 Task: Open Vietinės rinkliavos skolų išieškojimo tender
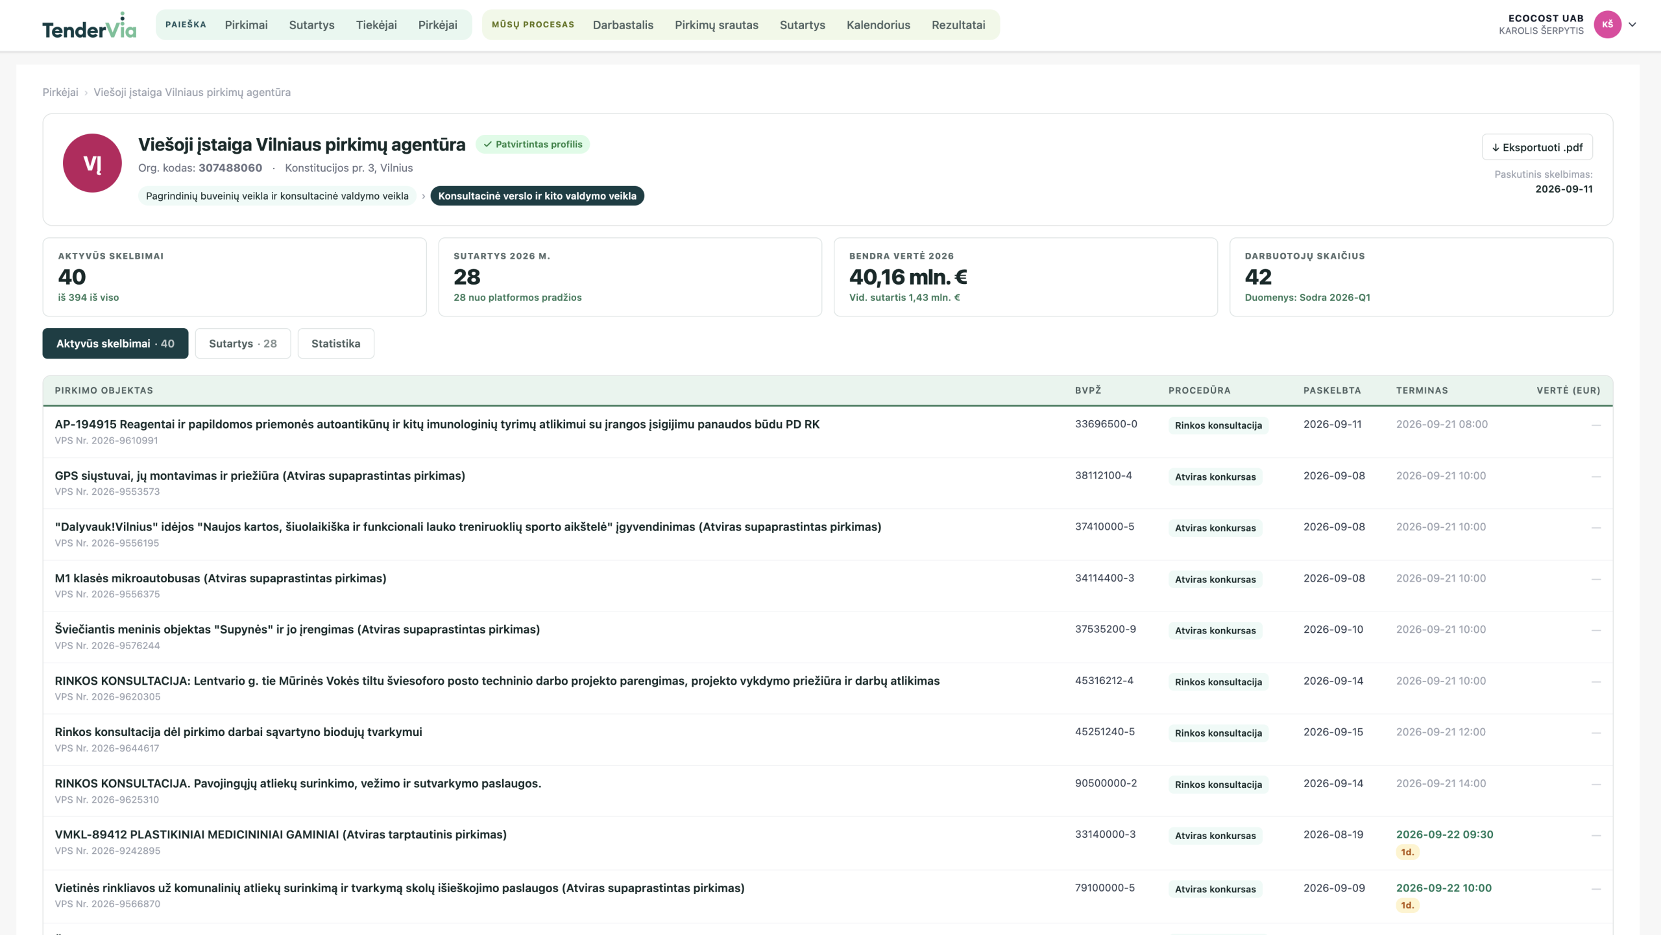pos(828,897)
